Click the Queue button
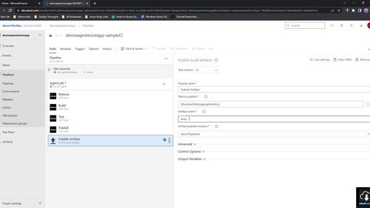 pyautogui.click(x=198, y=49)
